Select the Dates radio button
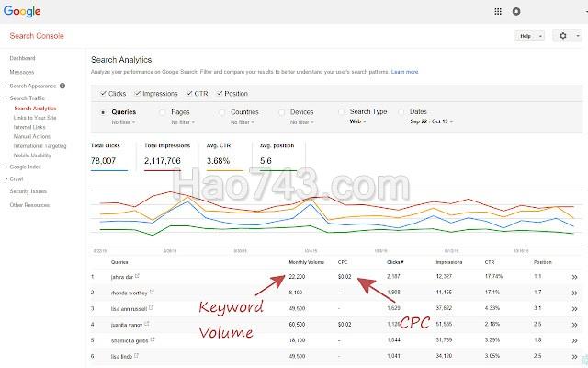 pos(401,112)
